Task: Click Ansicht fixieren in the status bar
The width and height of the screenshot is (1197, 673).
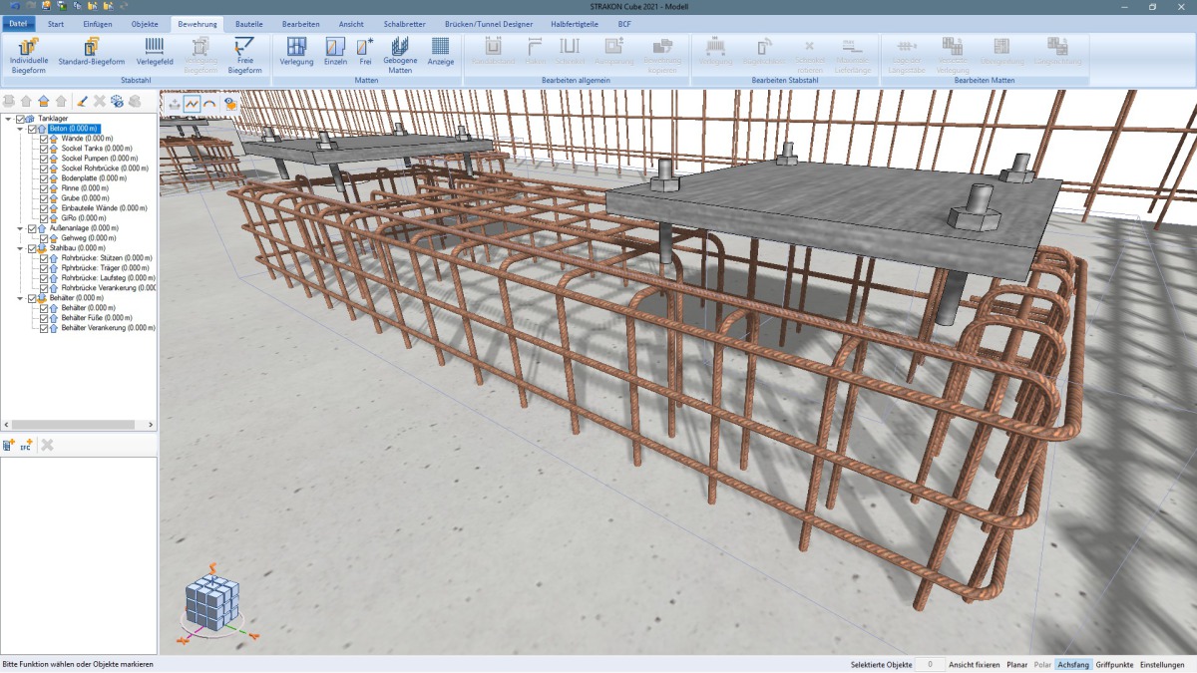Action: pos(974,664)
